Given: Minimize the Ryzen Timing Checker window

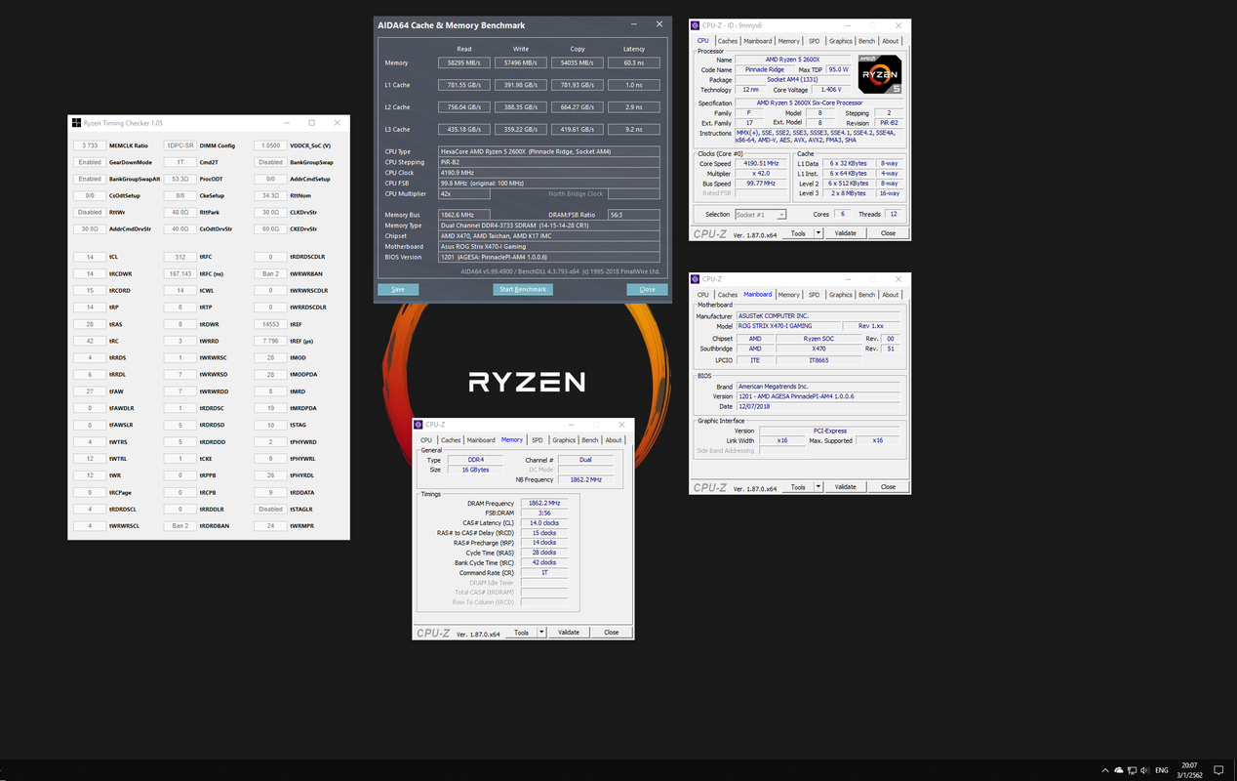Looking at the screenshot, I should [x=287, y=123].
